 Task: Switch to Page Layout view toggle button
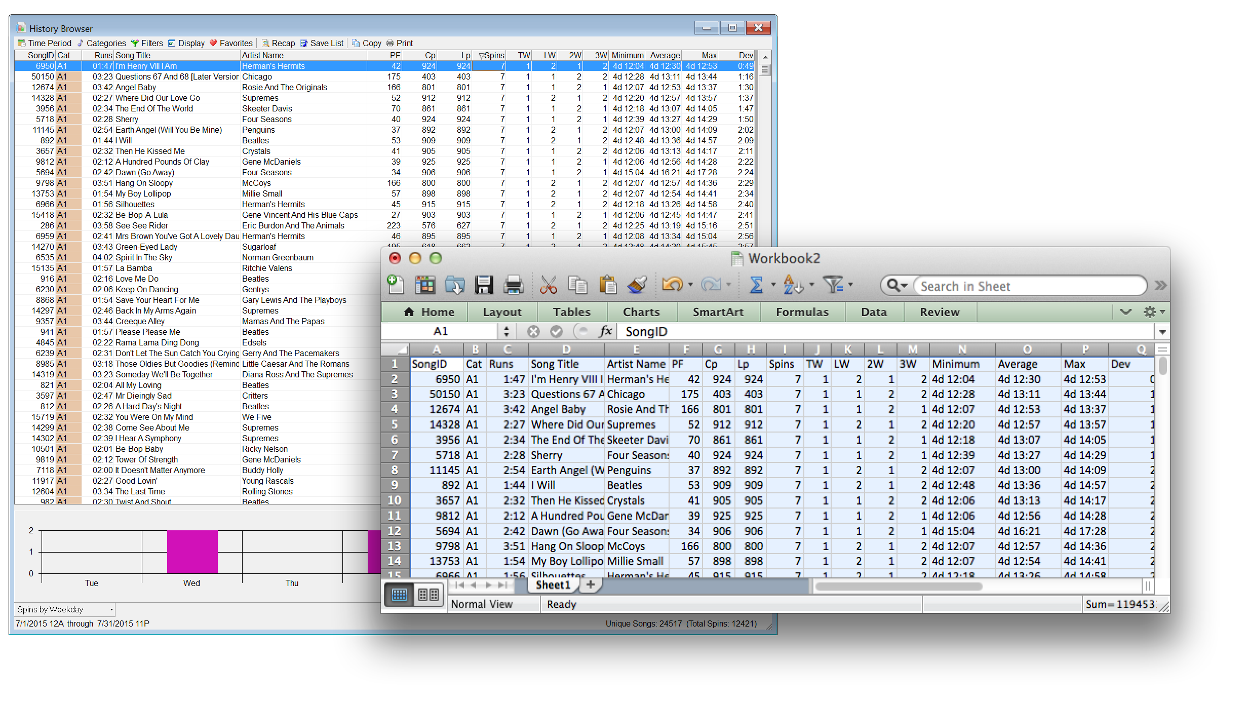pyautogui.click(x=428, y=594)
